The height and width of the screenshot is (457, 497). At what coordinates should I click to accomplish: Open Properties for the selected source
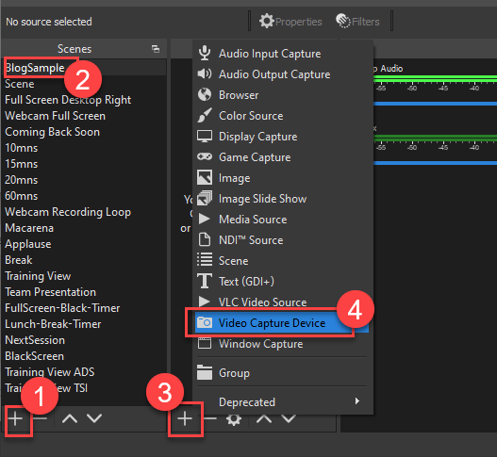290,22
